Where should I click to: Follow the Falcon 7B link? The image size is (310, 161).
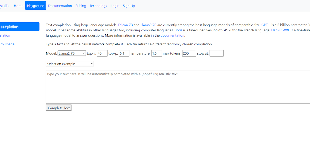125,25
